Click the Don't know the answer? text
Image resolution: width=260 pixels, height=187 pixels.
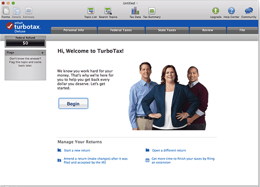[x=25, y=58]
